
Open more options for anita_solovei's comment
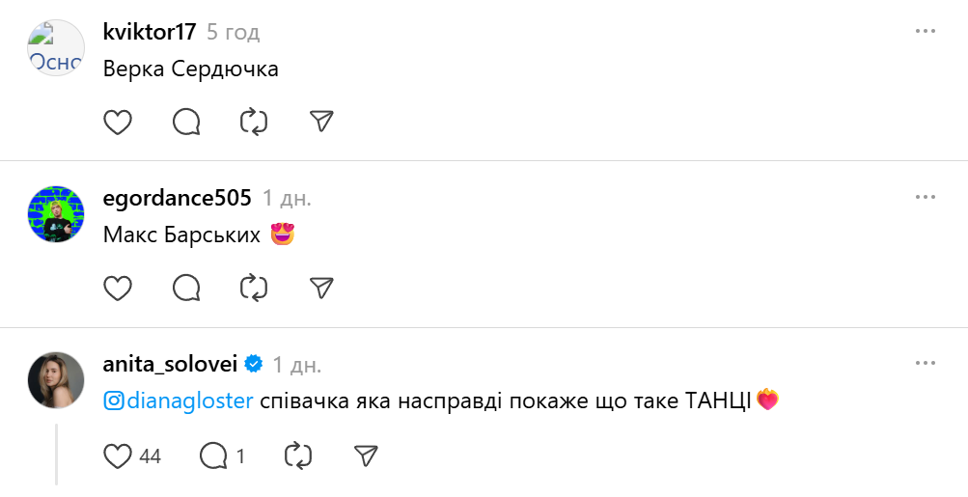click(926, 364)
